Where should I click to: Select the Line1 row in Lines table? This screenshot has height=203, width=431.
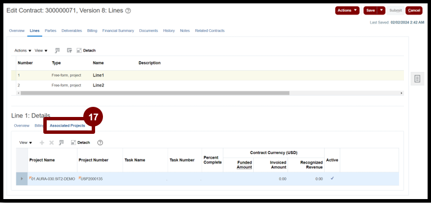click(x=208, y=75)
